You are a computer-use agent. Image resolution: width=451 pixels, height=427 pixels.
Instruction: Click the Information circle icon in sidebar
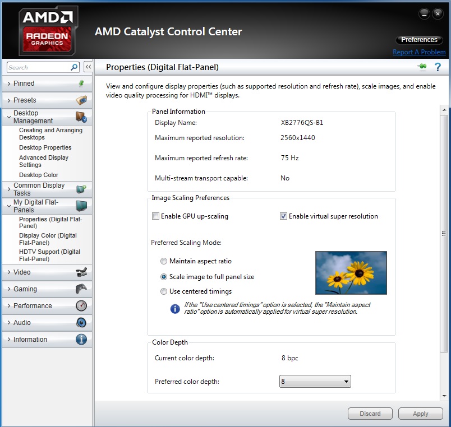point(81,340)
